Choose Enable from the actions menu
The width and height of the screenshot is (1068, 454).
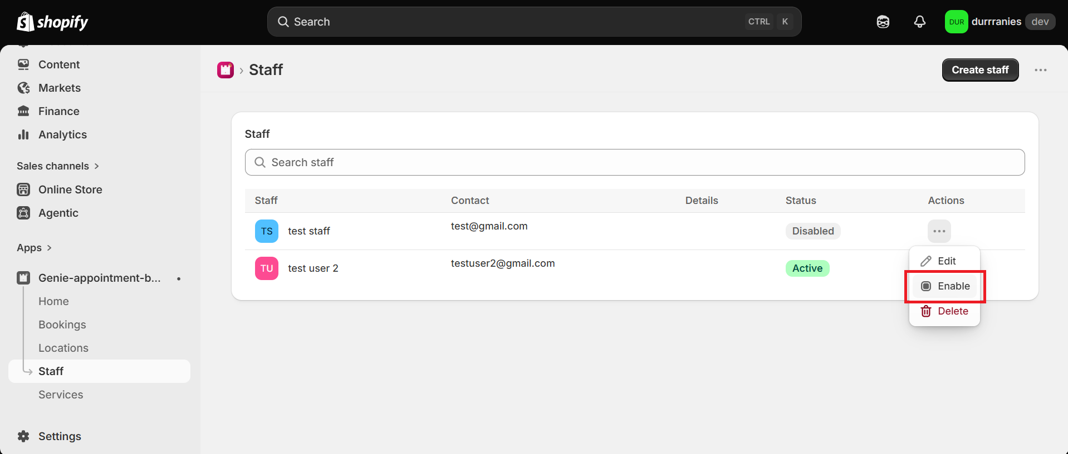tap(944, 286)
